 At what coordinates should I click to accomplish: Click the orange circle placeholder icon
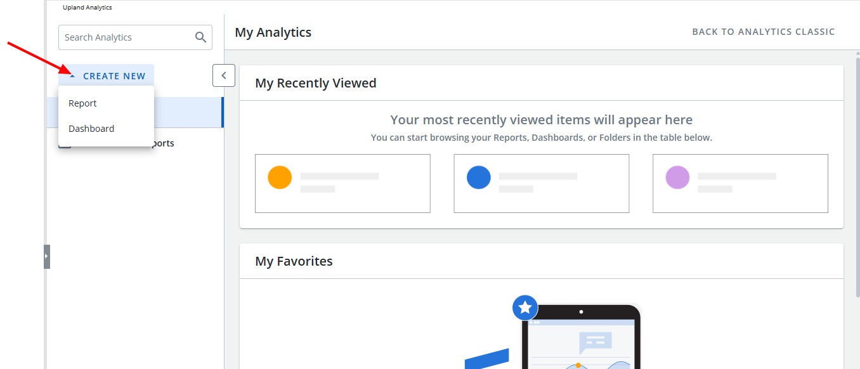280,178
